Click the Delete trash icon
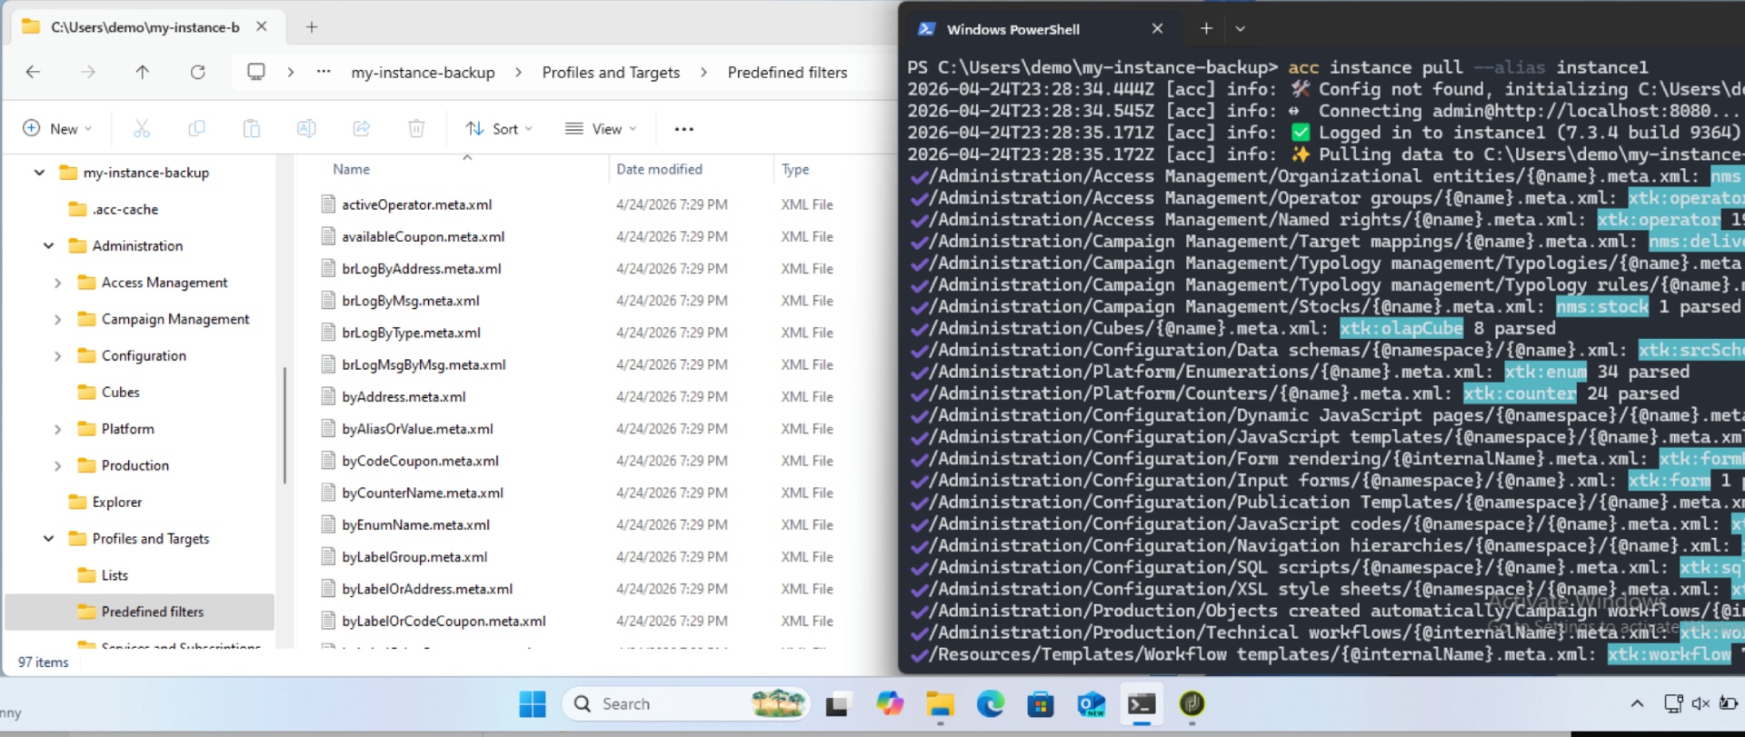Viewport: 1745px width, 737px height. 416,129
